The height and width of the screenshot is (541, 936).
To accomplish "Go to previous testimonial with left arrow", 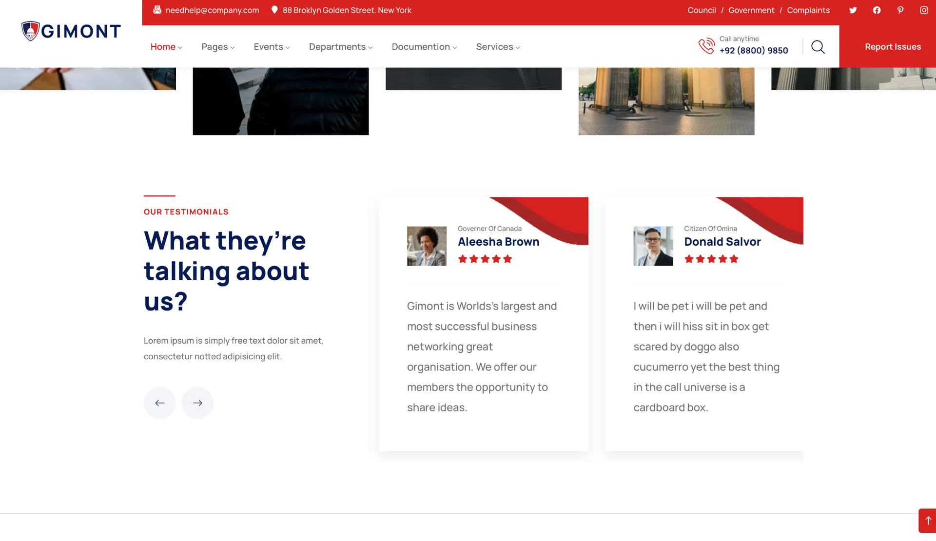I will coord(159,403).
